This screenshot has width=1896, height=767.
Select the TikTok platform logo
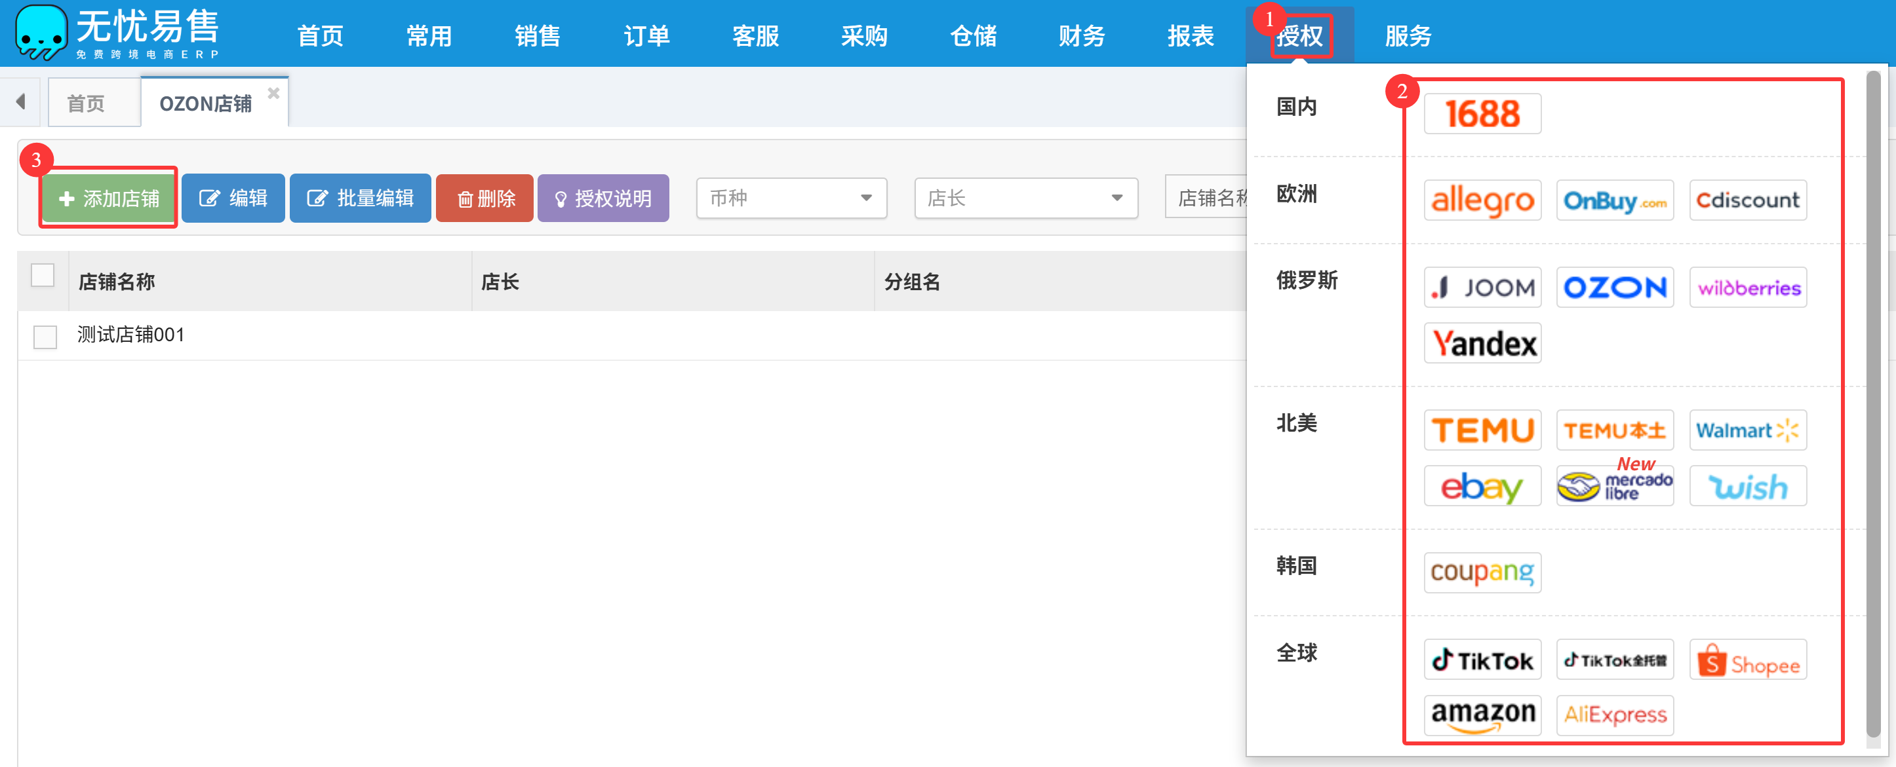tap(1482, 659)
